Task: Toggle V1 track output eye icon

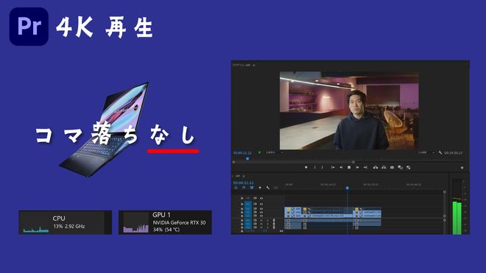Action: [x=261, y=216]
